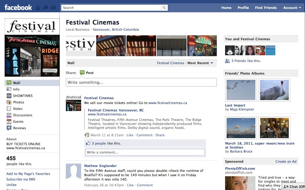Click 5 friends like this link

(x=246, y=61)
